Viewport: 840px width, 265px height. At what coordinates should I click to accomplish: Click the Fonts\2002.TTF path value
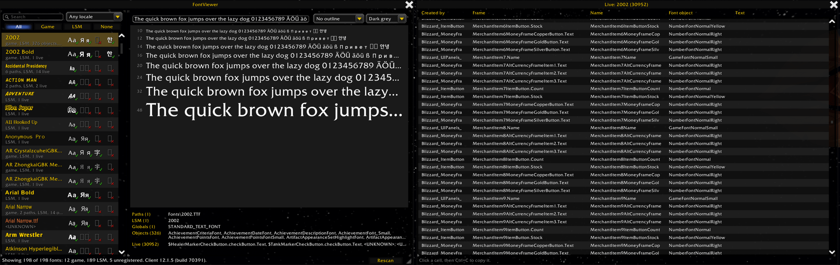pyautogui.click(x=184, y=214)
